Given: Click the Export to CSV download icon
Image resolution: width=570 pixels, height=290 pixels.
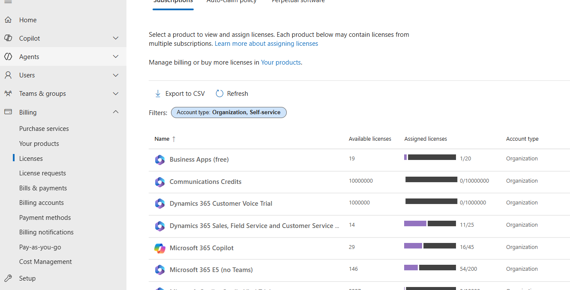Looking at the screenshot, I should tap(158, 93).
